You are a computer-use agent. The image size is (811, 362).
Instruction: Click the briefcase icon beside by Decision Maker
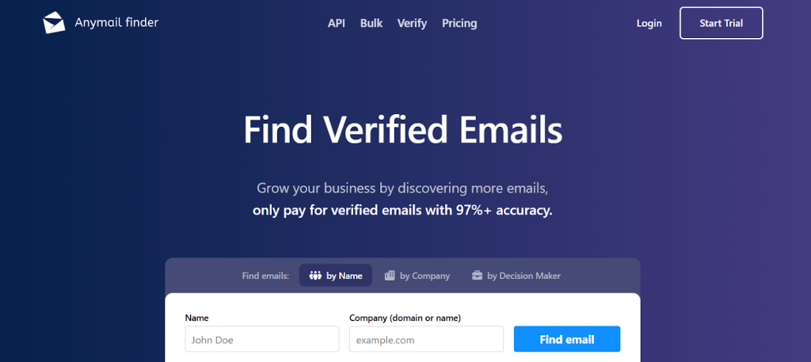477,276
